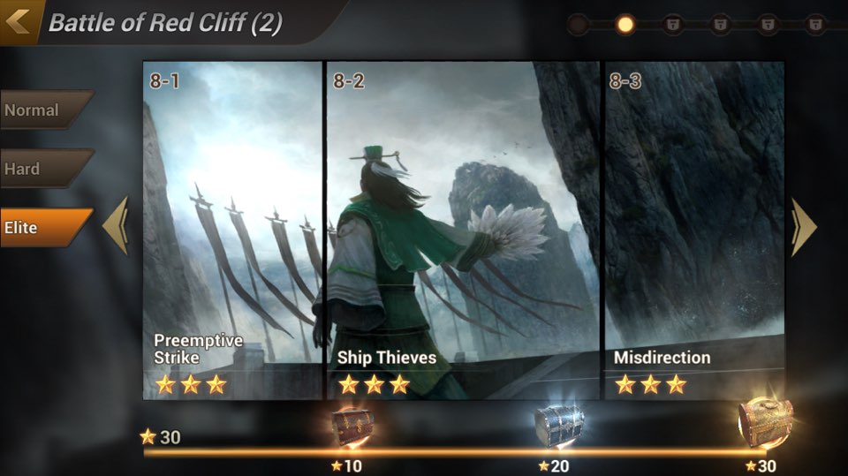848x476 pixels.
Task: Claim the golden chest at 30 stars
Action: click(766, 423)
